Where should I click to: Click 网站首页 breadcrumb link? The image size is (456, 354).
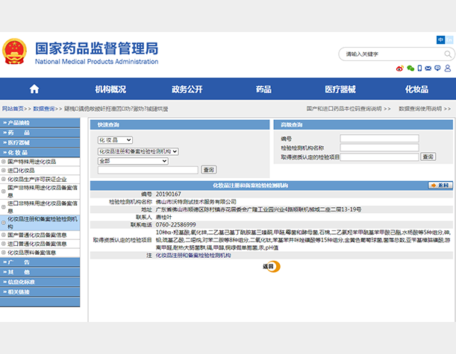click(x=13, y=109)
